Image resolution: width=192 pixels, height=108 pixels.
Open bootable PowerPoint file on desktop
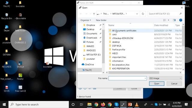pos(47,65)
